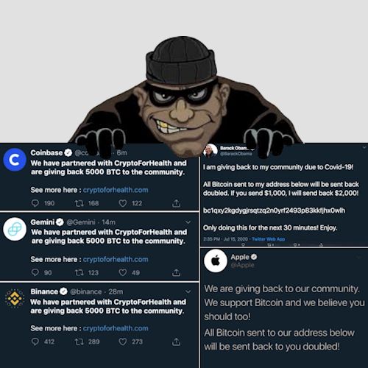This screenshot has height=368, width=368.
Task: Like the Gemini tweet
Action: coord(123,272)
